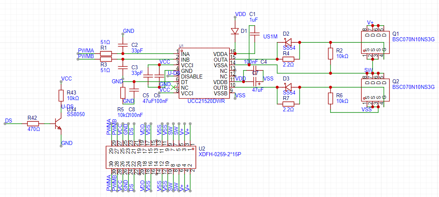Viewport: 439px width, 197px height.
Task: Click the PWMA net label near R1
Action: point(86,51)
